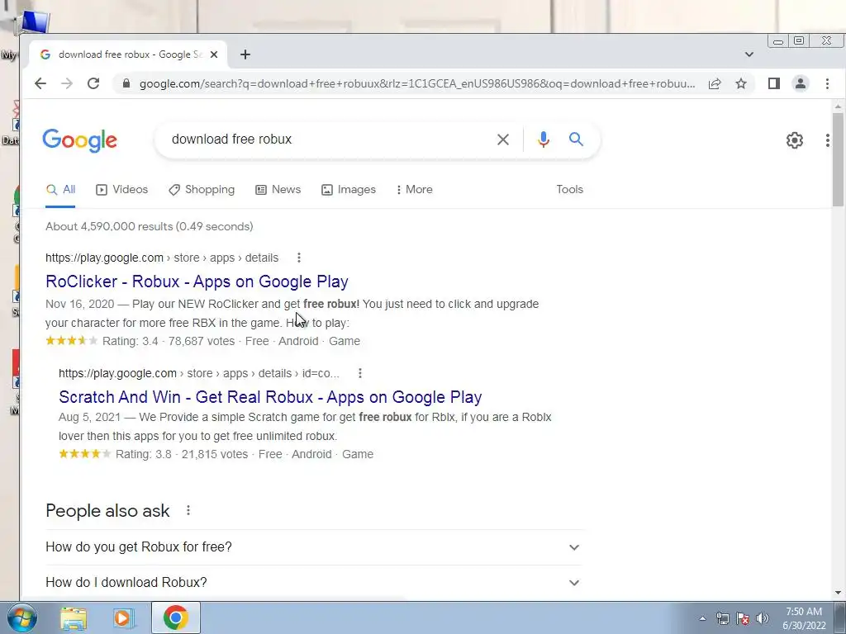Open Scratch And Win result link

270,397
